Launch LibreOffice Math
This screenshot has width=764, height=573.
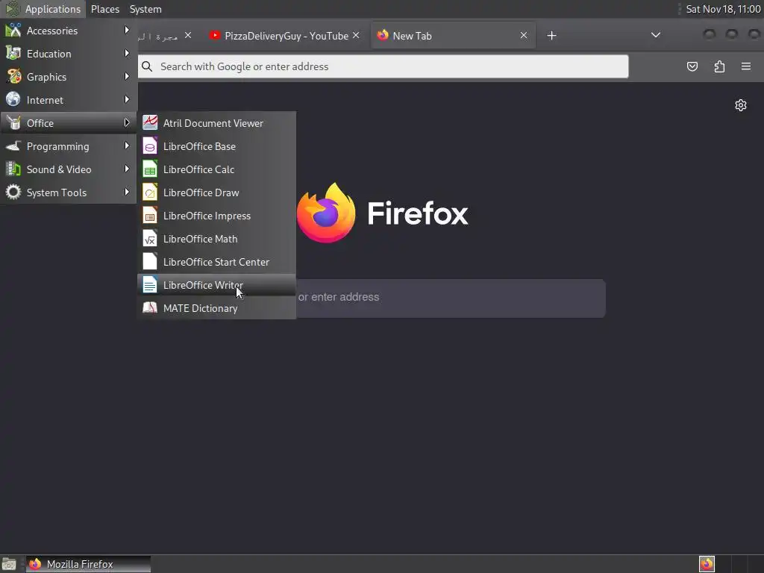click(x=216, y=239)
